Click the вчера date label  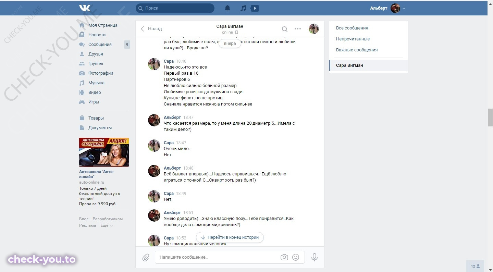[230, 44]
